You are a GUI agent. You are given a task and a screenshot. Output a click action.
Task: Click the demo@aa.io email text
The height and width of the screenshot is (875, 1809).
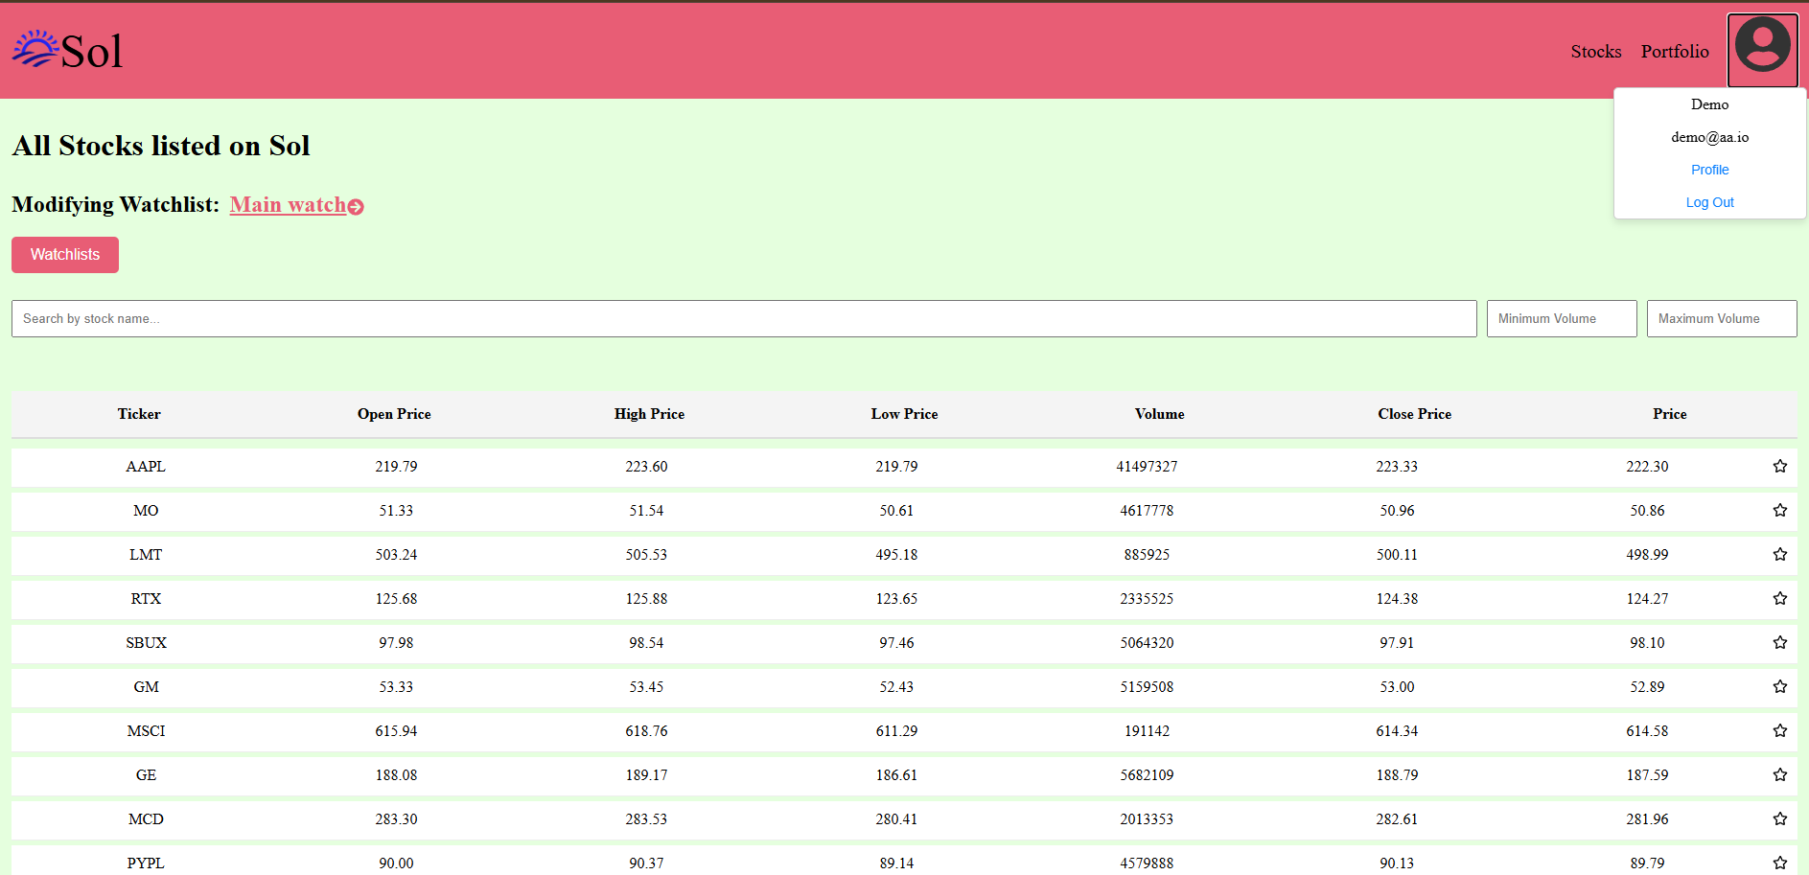[1709, 137]
